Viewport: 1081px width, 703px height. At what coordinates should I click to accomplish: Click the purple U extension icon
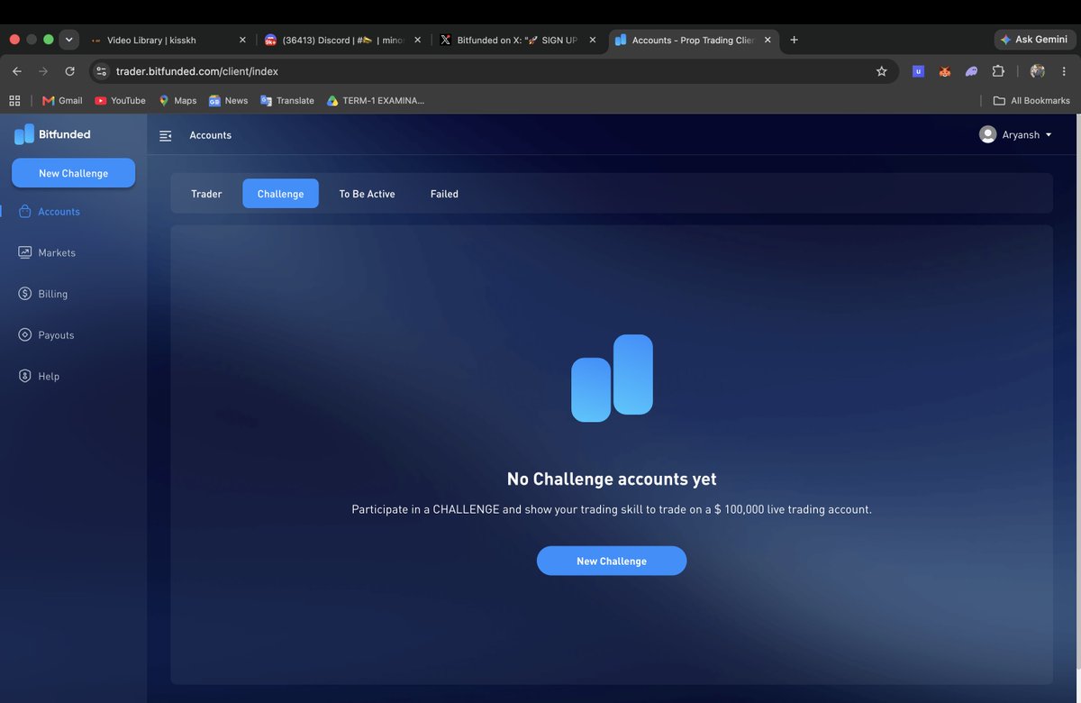pyautogui.click(x=919, y=71)
